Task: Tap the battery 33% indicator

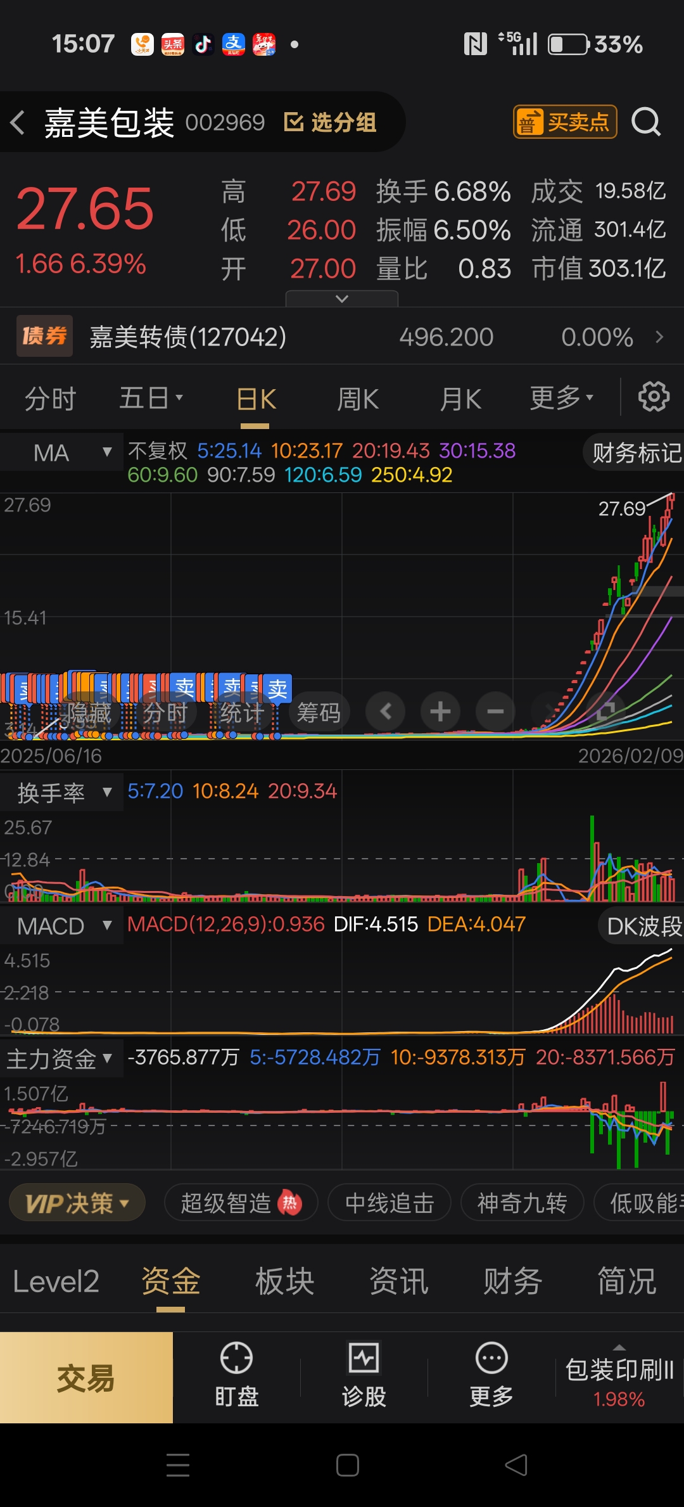Action: point(595,44)
